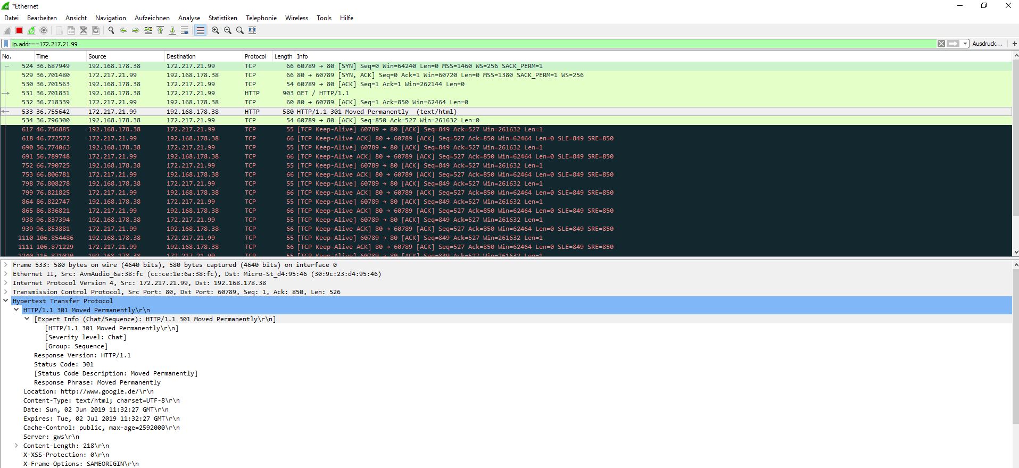The width and height of the screenshot is (1019, 468).
Task: Collapse the Hypertext Transfer Protocol section
Action: (6, 301)
